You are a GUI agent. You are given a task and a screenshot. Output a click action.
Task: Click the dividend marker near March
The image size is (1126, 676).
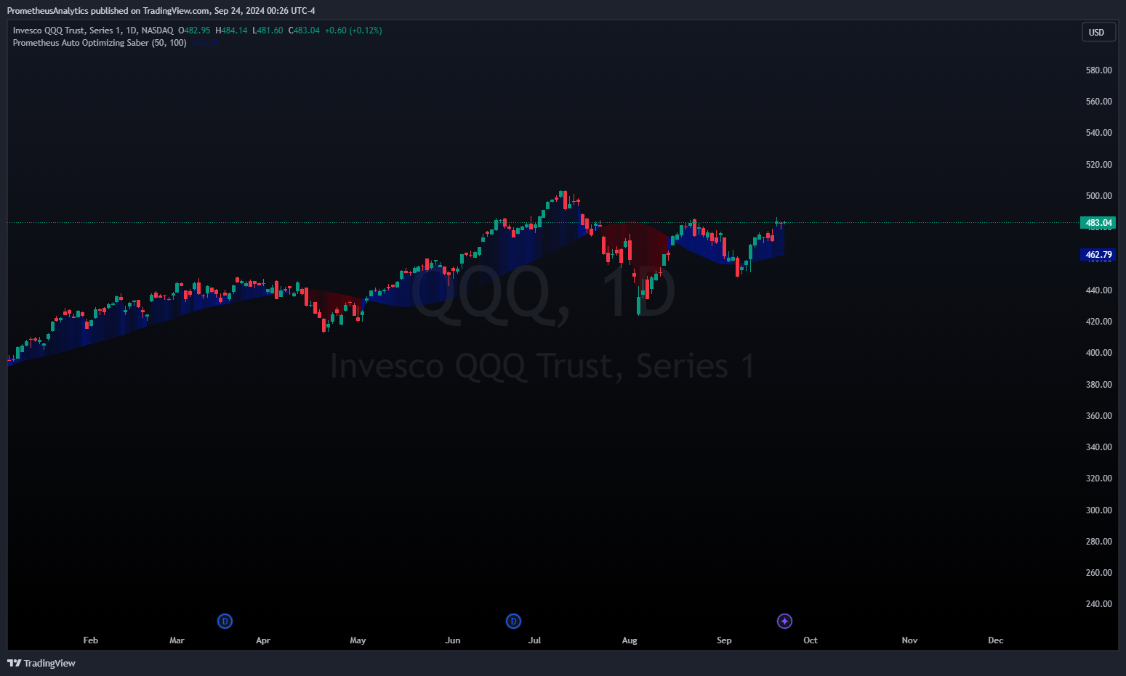225,621
